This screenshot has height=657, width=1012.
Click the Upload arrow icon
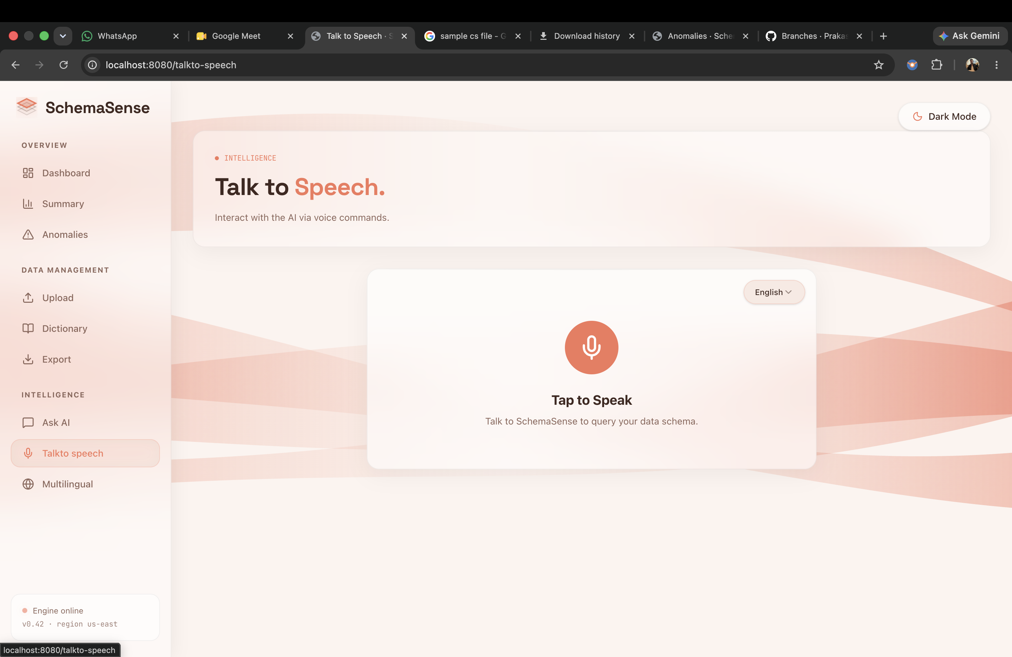point(28,298)
